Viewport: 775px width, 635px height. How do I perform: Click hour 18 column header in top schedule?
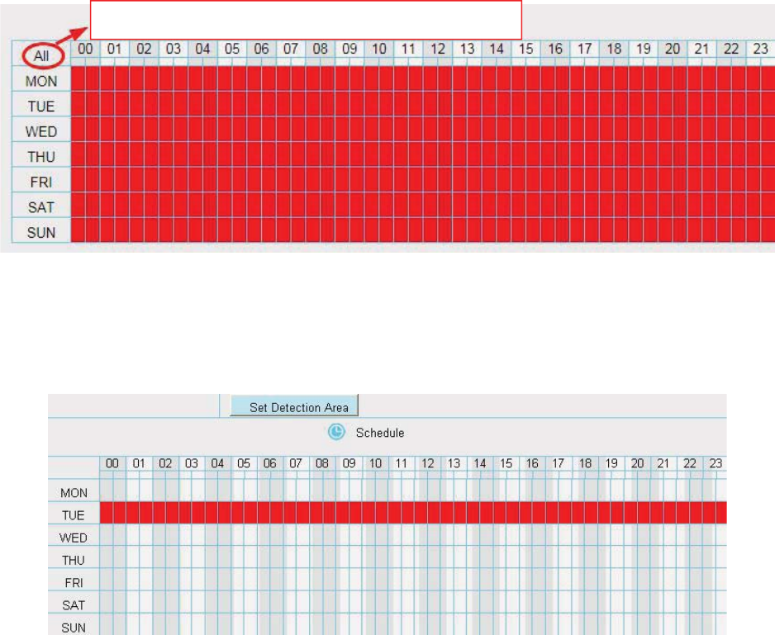(614, 49)
